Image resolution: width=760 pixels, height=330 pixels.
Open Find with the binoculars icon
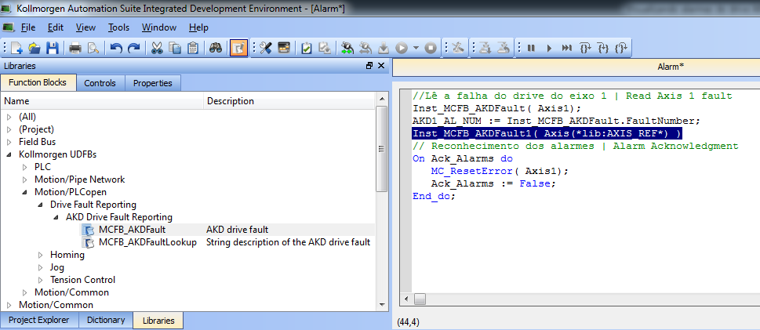216,48
